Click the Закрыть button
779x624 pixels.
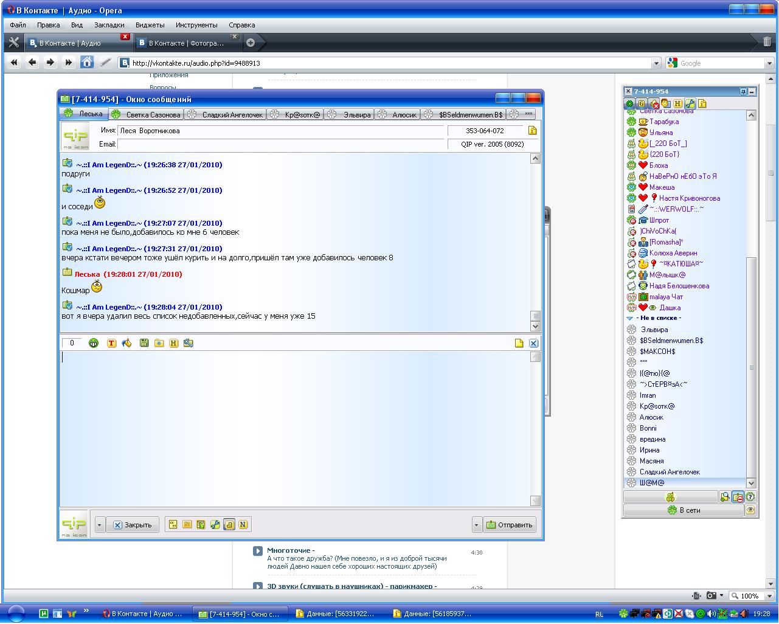coord(133,525)
